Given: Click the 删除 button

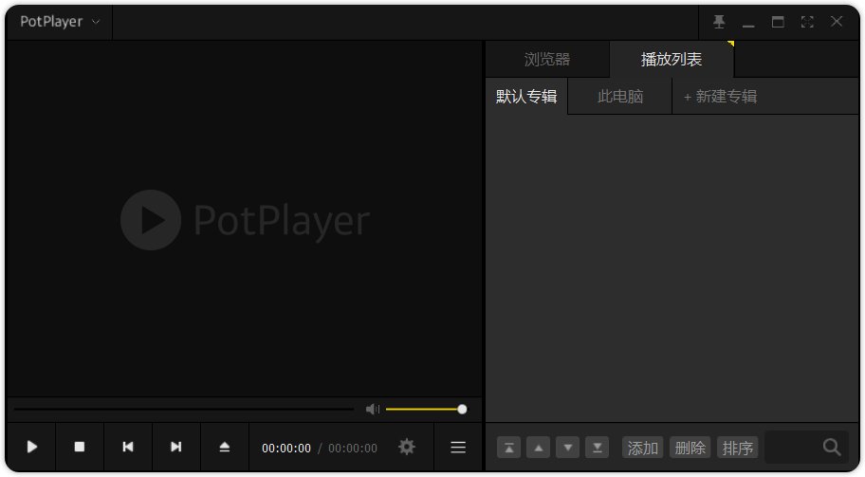Looking at the screenshot, I should 690,448.
